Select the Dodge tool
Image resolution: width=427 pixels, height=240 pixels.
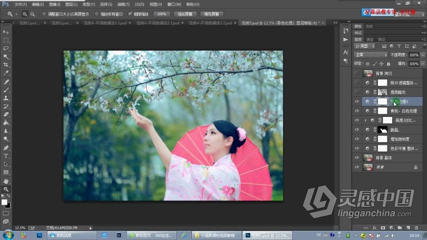[x=6, y=139]
